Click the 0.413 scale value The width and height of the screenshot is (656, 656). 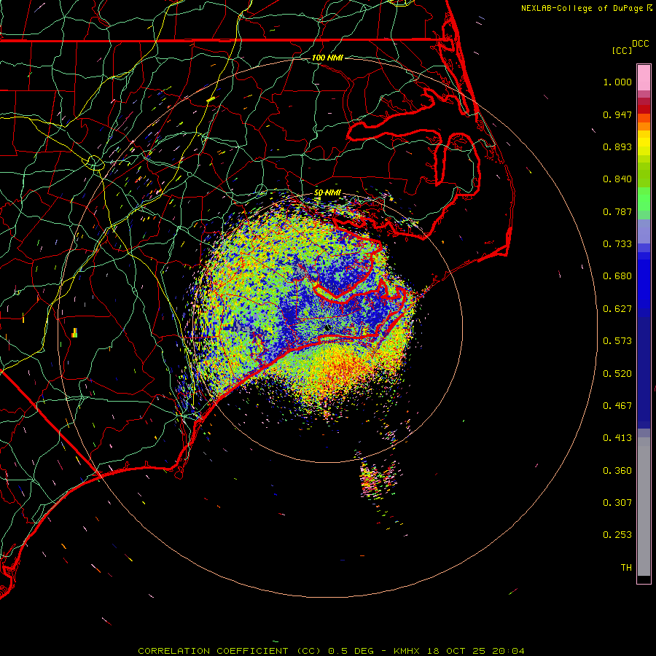click(x=617, y=439)
